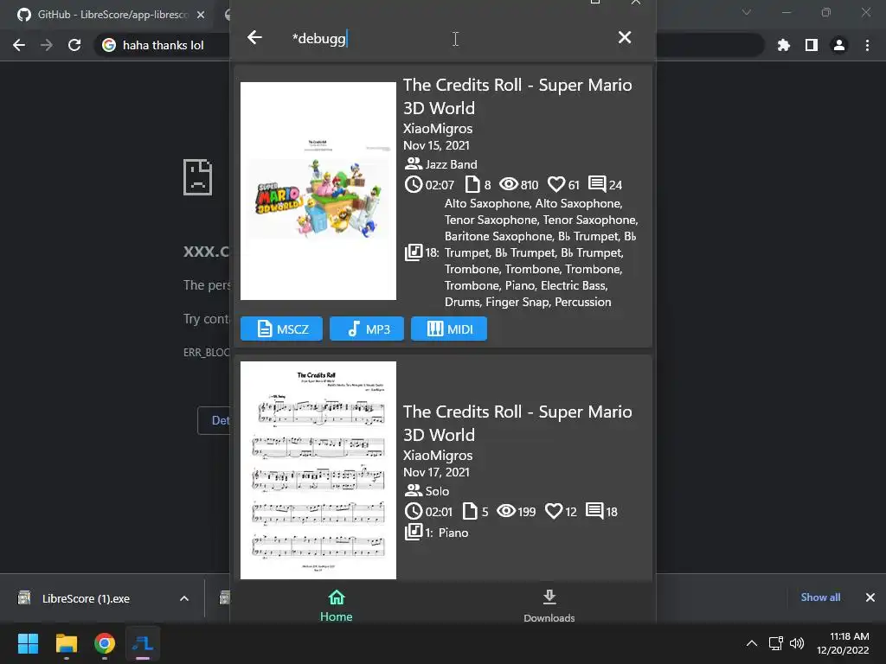Click the heart favorites icon showing 61
Viewport: 886px width, 664px height.
[x=556, y=185]
